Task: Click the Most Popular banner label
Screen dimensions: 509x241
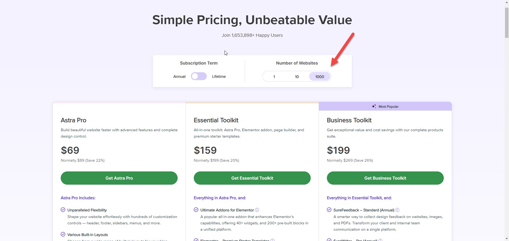Action: pos(388,107)
